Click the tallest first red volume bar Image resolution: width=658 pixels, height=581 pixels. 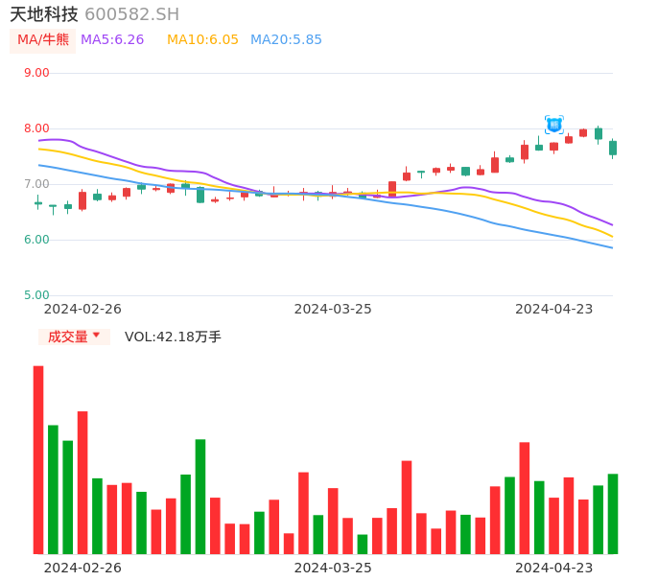pyautogui.click(x=38, y=460)
